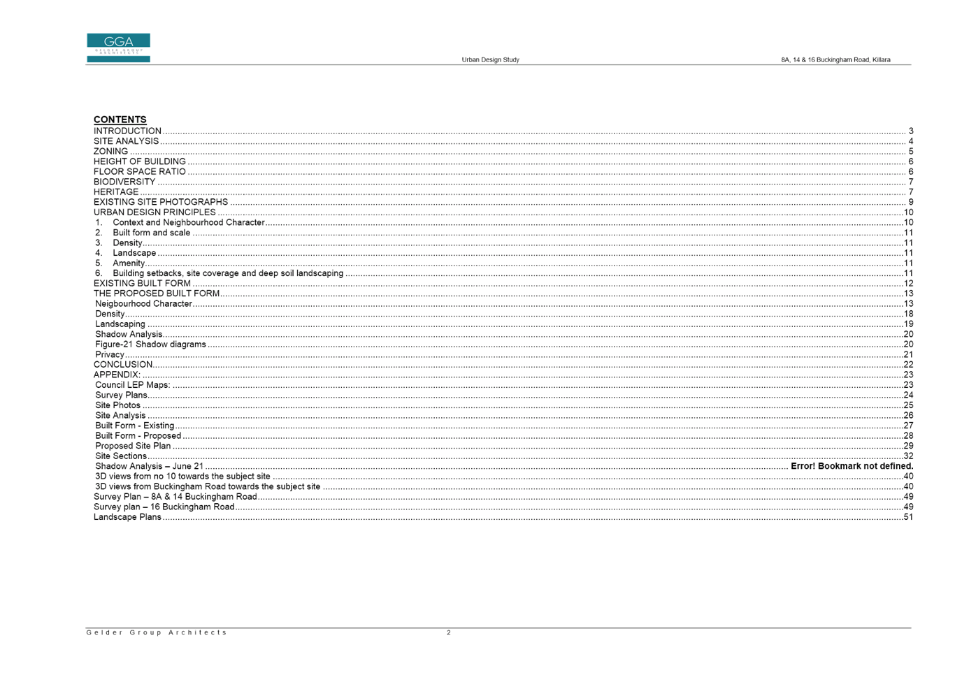Screen dimensions: 955x675
Task: Select the HEIGHT OF BUILDING entry
Action: (x=140, y=161)
